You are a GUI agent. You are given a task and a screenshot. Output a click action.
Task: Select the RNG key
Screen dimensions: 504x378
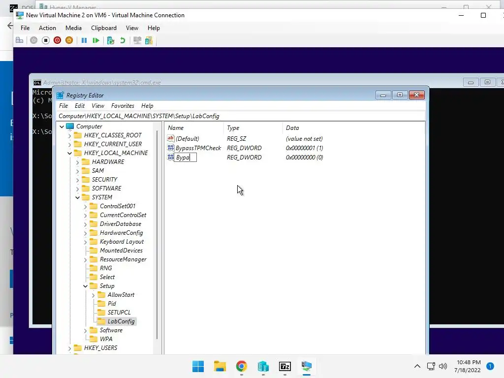[x=106, y=268]
